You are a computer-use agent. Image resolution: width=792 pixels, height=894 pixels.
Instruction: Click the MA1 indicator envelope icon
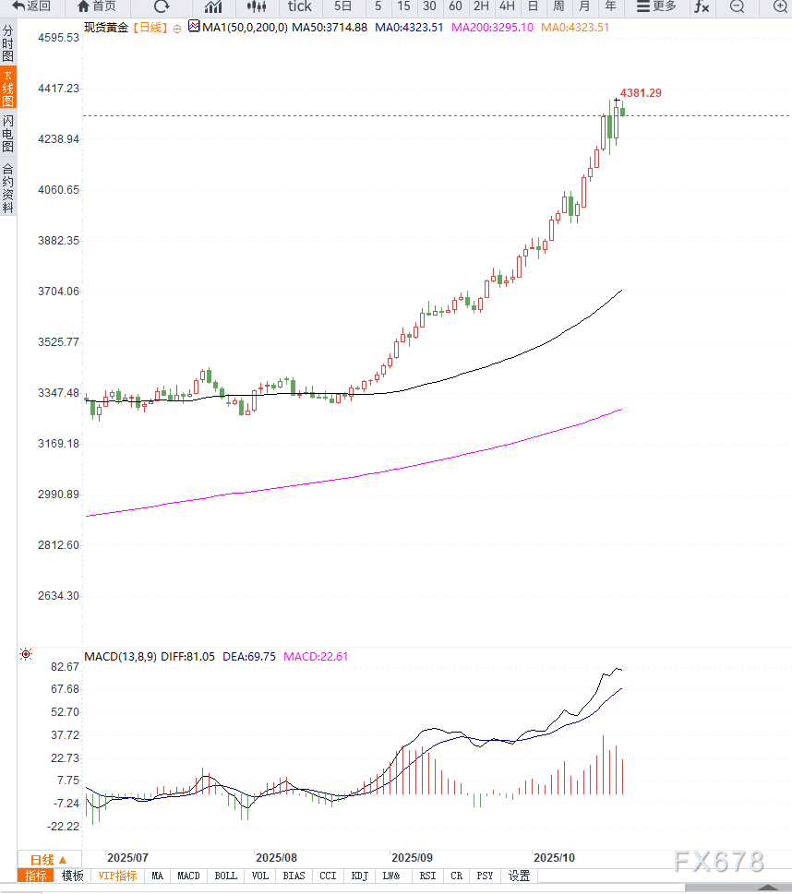(194, 27)
